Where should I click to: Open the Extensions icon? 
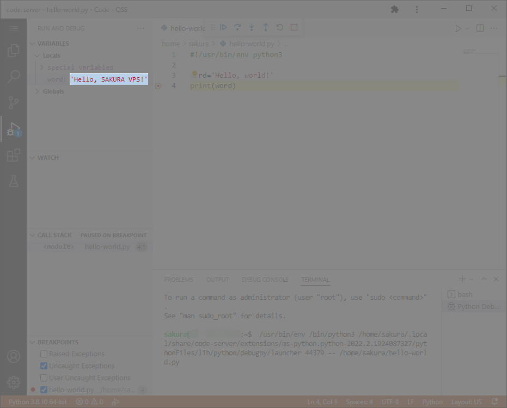(x=13, y=155)
